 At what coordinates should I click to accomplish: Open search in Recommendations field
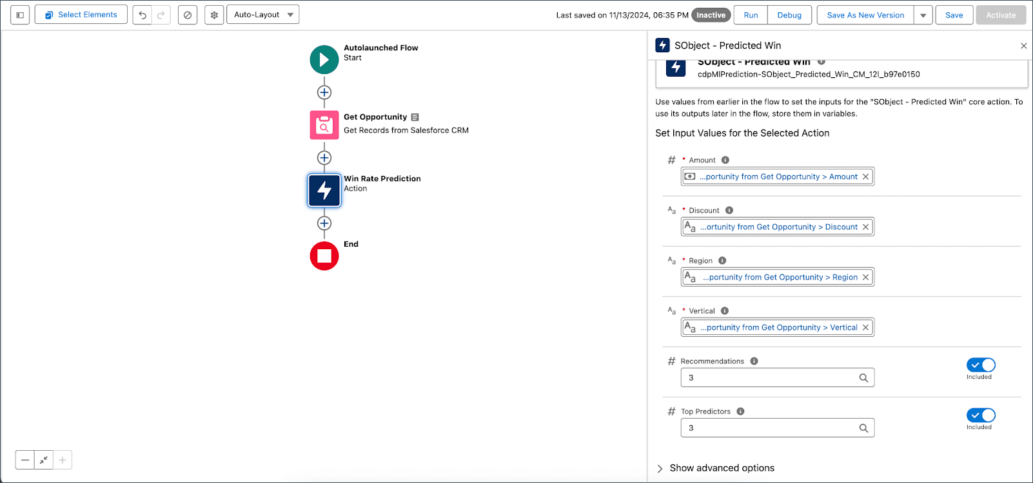click(x=863, y=378)
